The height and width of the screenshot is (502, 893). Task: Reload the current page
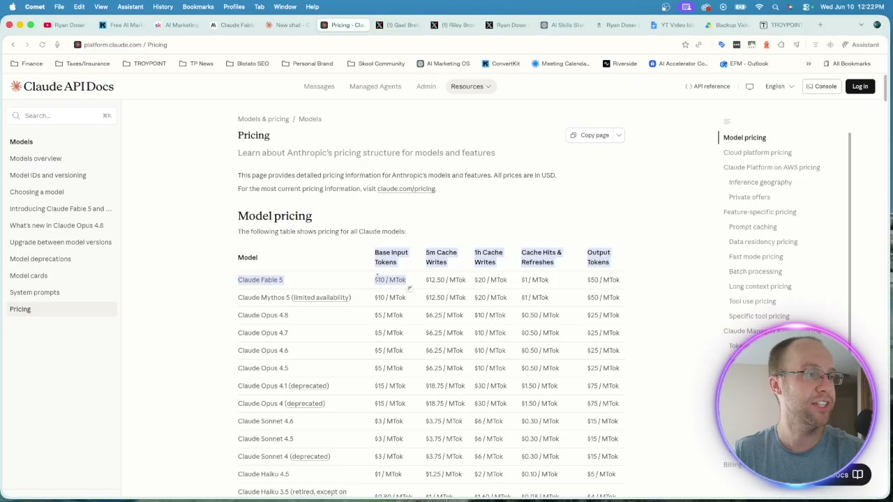(42, 45)
